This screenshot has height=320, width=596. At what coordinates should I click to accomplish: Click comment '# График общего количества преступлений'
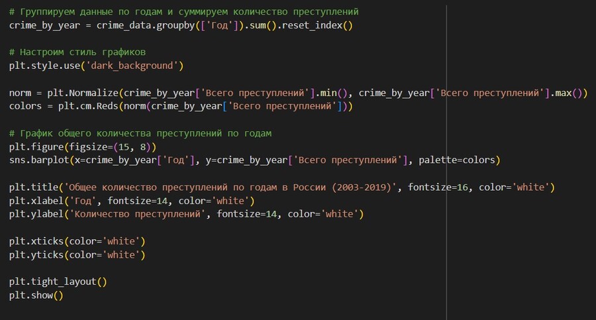(x=115, y=134)
